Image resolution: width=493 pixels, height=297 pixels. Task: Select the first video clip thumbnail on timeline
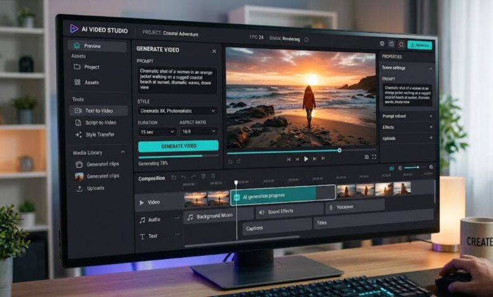pyautogui.click(x=195, y=199)
